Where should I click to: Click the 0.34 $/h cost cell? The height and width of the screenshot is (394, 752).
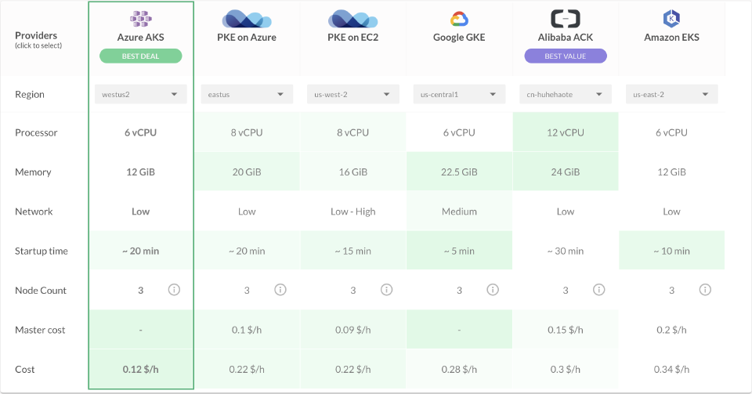(671, 369)
